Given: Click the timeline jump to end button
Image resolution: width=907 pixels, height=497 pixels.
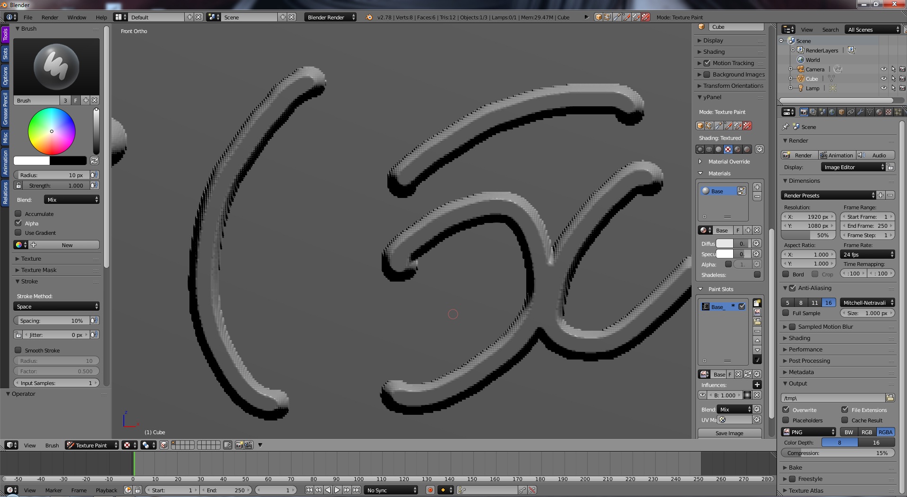Looking at the screenshot, I should tap(357, 490).
